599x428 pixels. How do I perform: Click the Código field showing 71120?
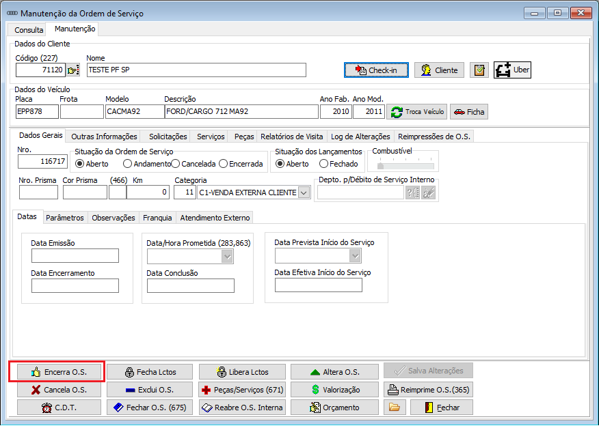[x=40, y=70]
